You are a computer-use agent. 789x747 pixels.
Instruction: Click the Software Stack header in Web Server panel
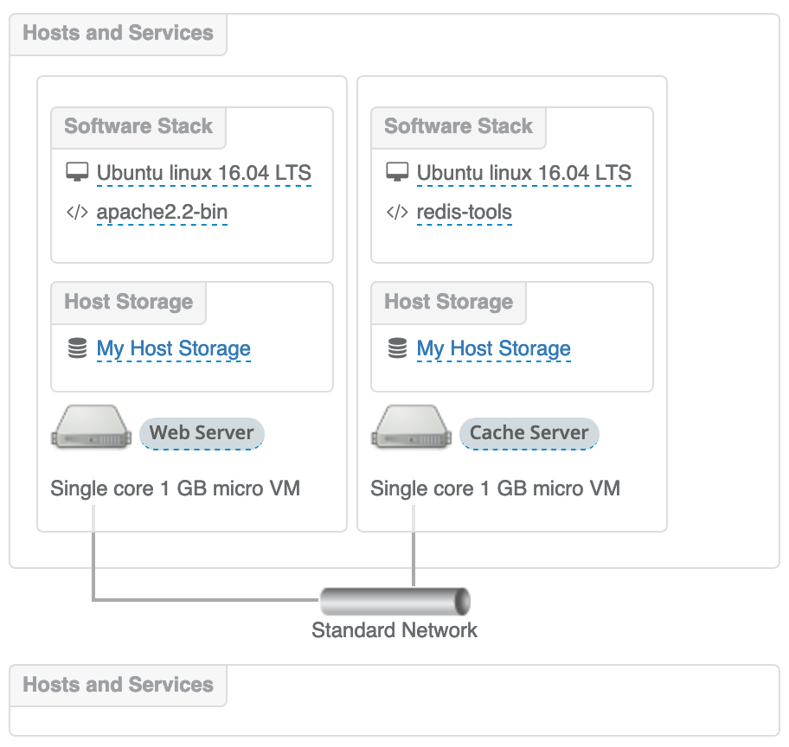[138, 127]
